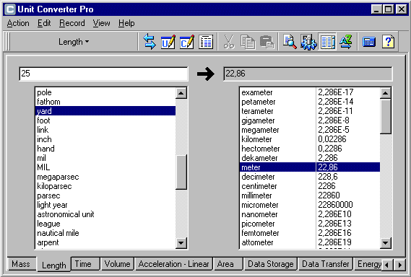This screenshot has width=411, height=277.
Task: Click the swap units arrows icon
Action: [150, 42]
